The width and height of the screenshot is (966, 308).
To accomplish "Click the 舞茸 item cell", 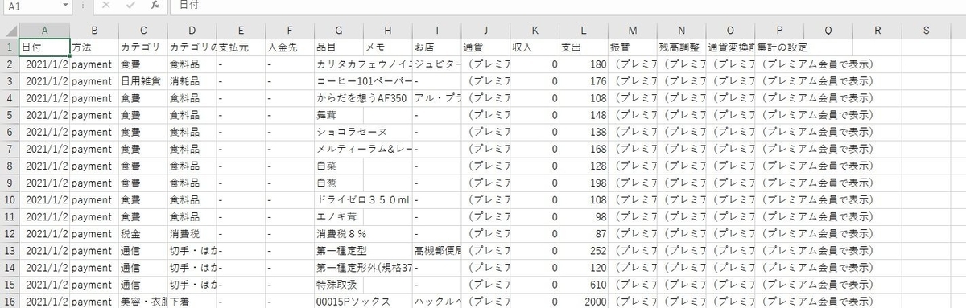I will click(x=339, y=115).
